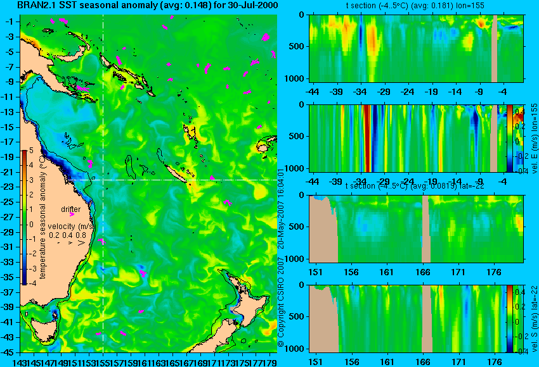This screenshot has width=539, height=367.
Task: Click '-34' on the vel. E section axis
Action: tap(360, 182)
